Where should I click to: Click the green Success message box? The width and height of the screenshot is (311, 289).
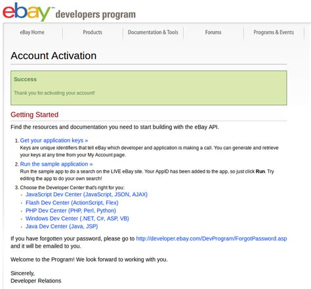[x=149, y=88]
